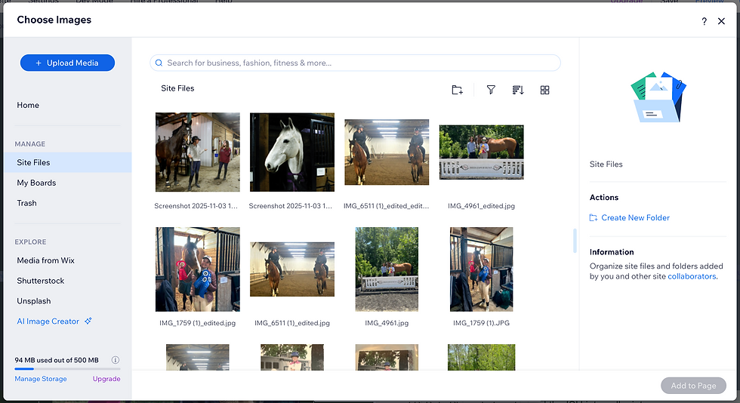This screenshot has width=740, height=403.
Task: Click the media list scrollbar handle
Action: (575, 241)
